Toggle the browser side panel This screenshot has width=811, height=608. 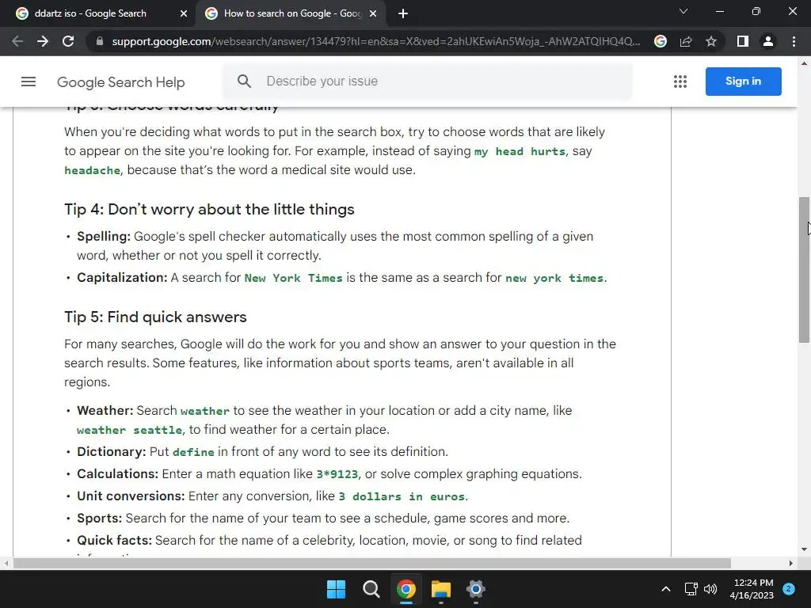tap(743, 41)
